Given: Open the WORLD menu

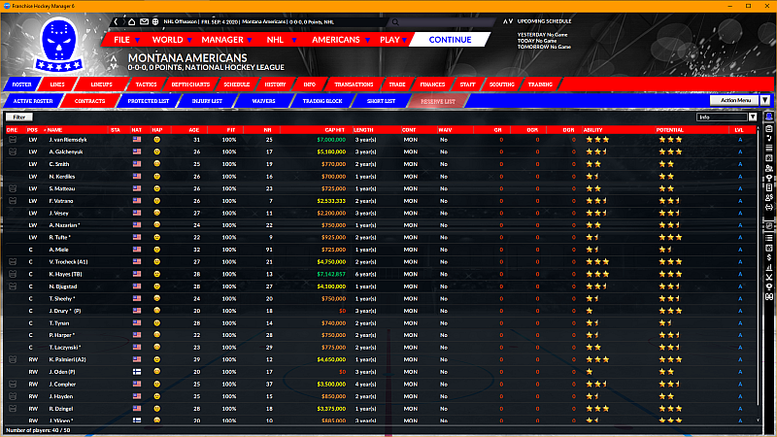Looking at the screenshot, I should pyautogui.click(x=167, y=40).
